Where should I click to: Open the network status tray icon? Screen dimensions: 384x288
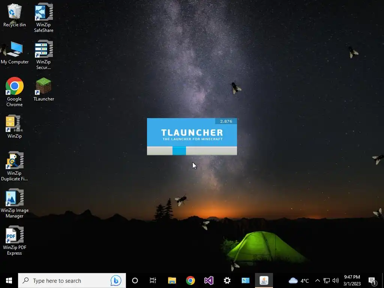tap(327, 280)
